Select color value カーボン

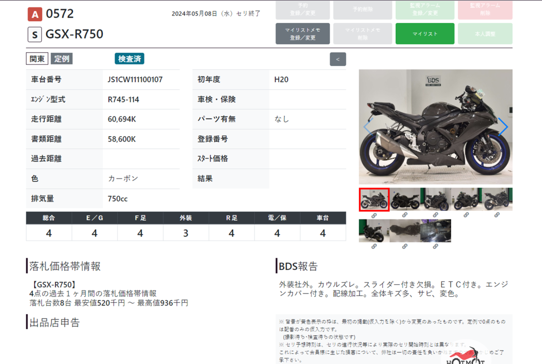pyautogui.click(x=123, y=179)
